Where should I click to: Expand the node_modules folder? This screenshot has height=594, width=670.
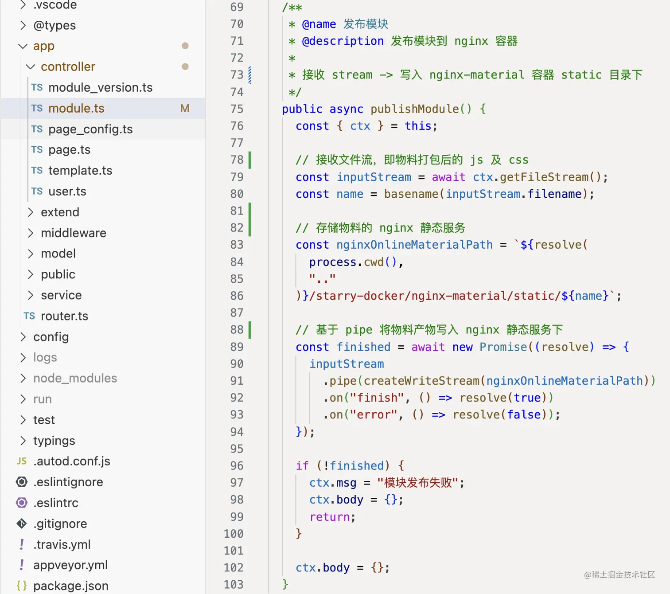click(23, 378)
